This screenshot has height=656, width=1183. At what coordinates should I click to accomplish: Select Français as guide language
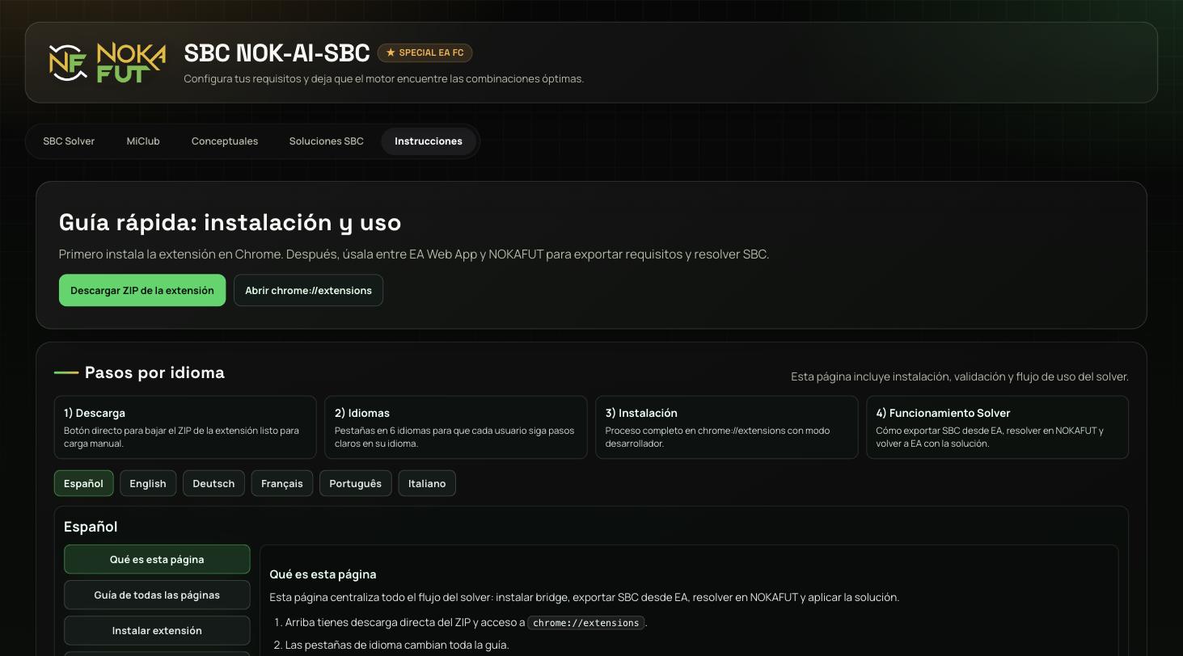tap(281, 483)
